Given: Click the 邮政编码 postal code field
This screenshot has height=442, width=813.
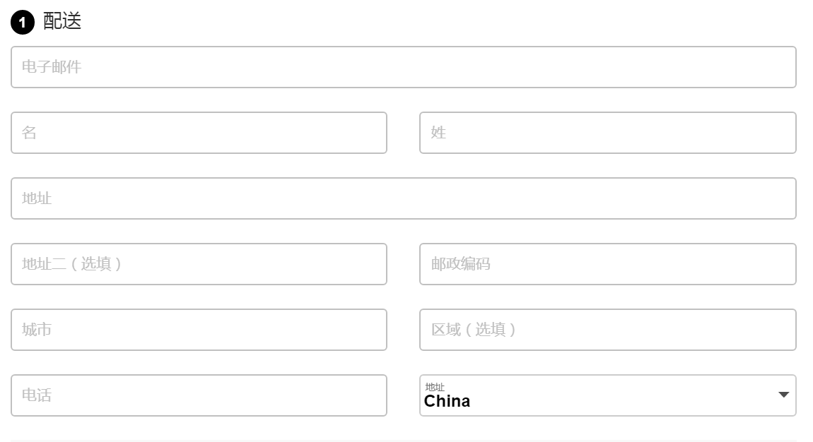Looking at the screenshot, I should tap(608, 264).
